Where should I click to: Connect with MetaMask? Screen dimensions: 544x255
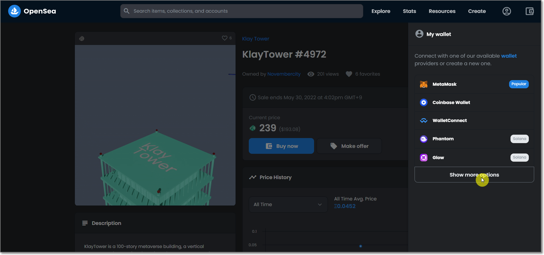point(474,84)
